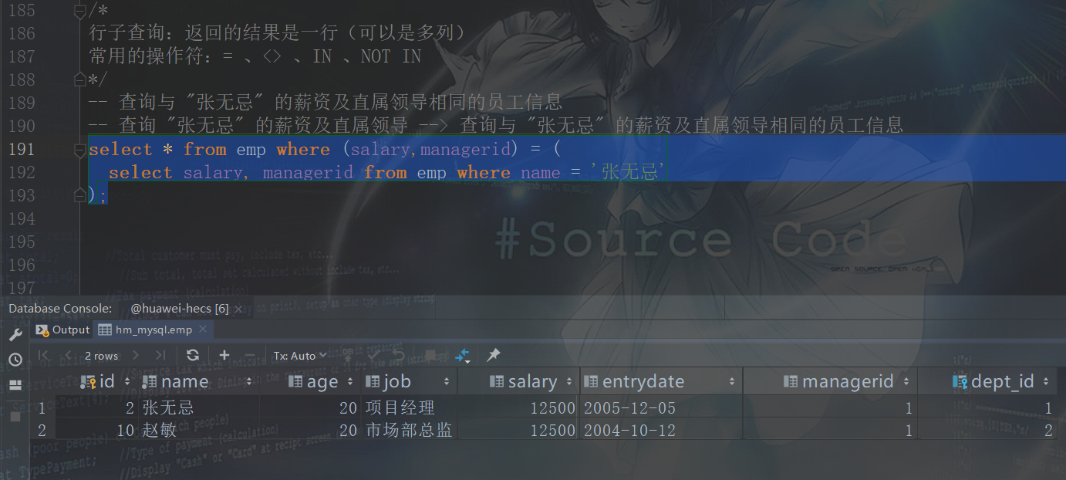Pin the result tab
Image resolution: width=1066 pixels, height=480 pixels.
(x=494, y=355)
